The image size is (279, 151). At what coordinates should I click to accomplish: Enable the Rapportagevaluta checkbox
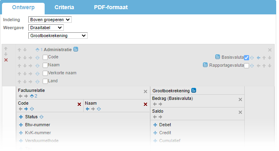246,66
